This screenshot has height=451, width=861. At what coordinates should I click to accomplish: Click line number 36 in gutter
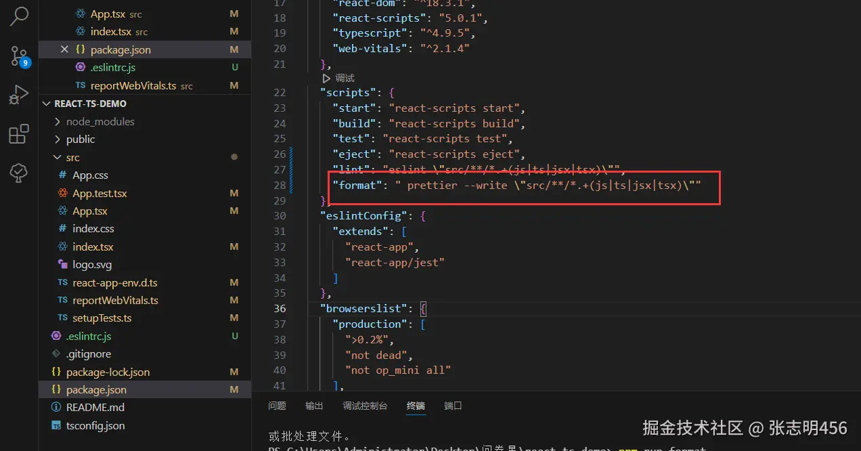(280, 309)
